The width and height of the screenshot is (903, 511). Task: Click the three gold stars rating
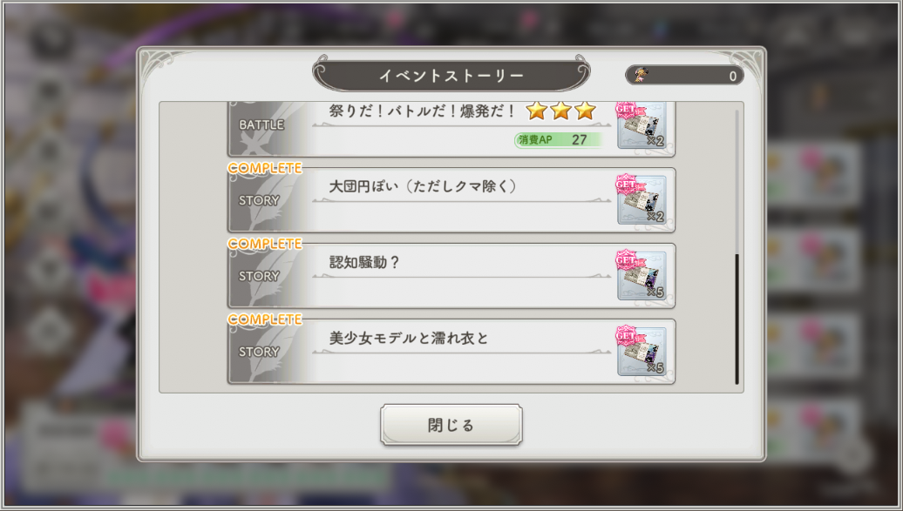(x=560, y=111)
